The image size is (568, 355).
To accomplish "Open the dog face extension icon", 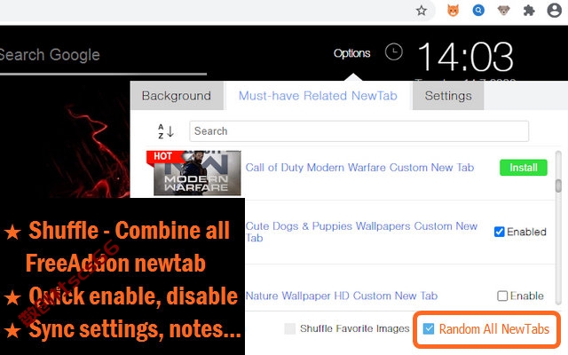I will [x=503, y=11].
